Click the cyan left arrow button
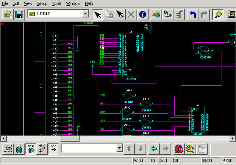236x165 pixels. (154, 148)
